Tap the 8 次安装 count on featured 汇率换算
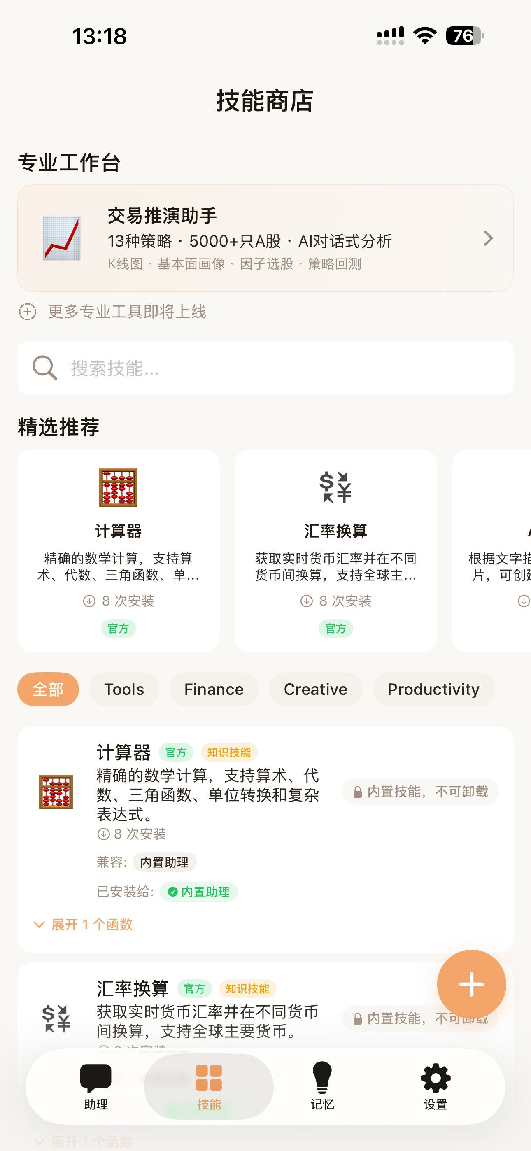The width and height of the screenshot is (531, 1151). tap(335, 601)
